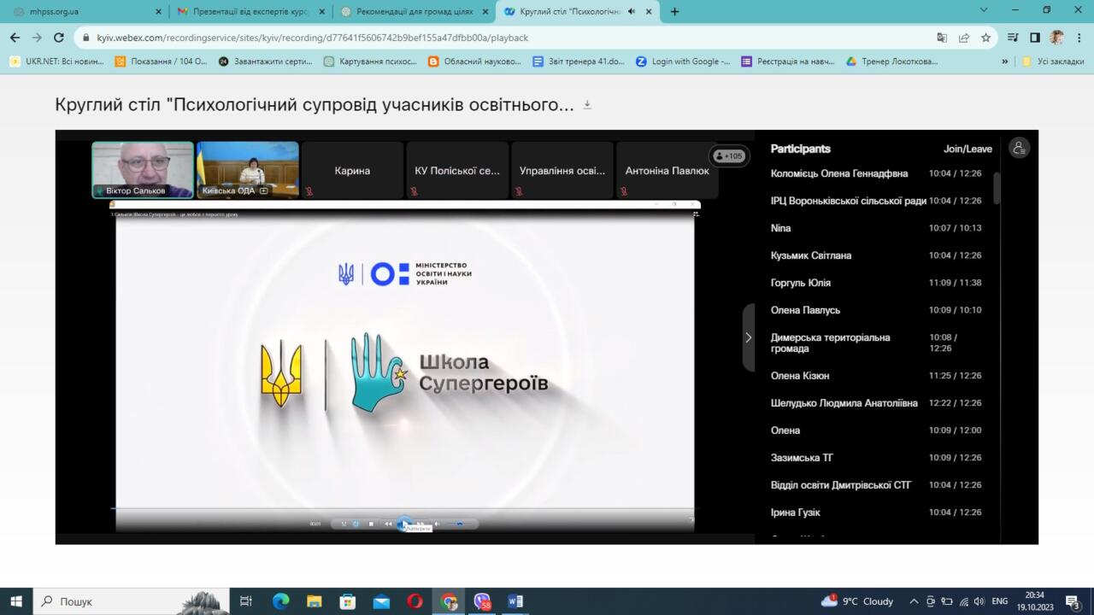The height and width of the screenshot is (615, 1094).
Task: Open the media control icon in Chrome toolbar
Action: click(1013, 38)
